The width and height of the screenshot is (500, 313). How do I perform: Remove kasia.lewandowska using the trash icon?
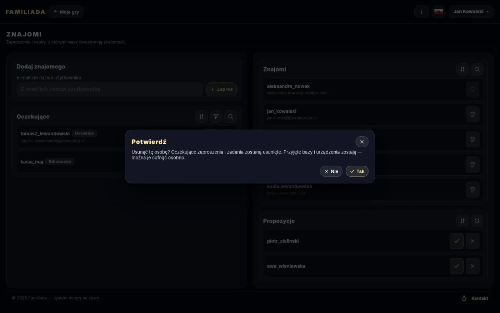pos(472,190)
